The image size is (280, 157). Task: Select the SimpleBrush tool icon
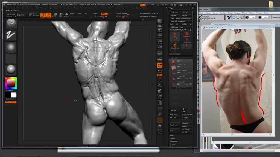point(175,46)
